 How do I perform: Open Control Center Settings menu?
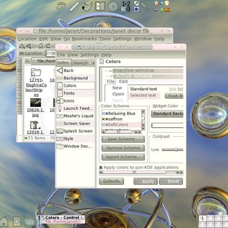89,55
